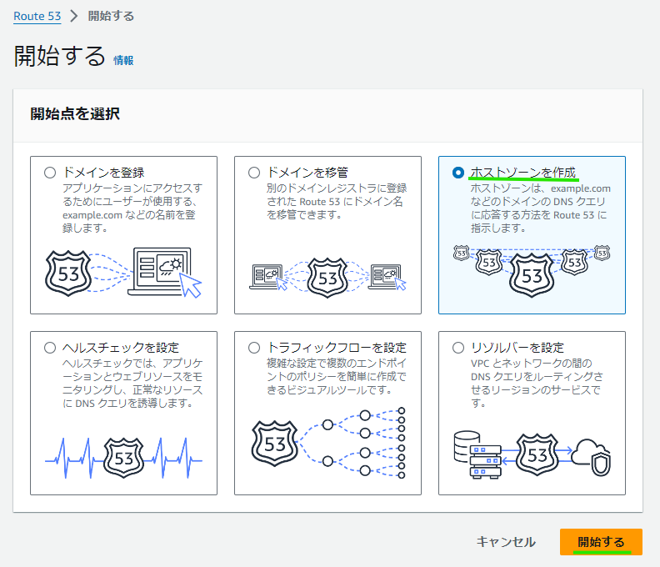Image resolution: width=660 pixels, height=567 pixels.
Task: Click the ホストゾーンを作成 card title text
Action: pyautogui.click(x=522, y=173)
